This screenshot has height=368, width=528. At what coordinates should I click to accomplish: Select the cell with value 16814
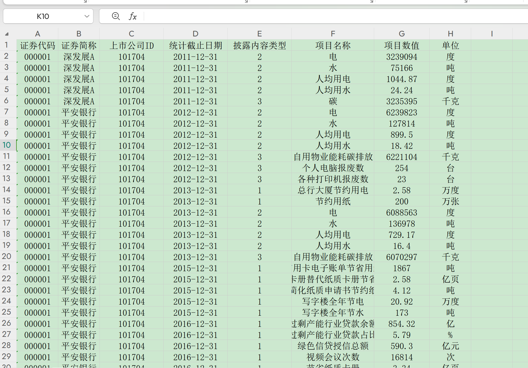tap(402, 357)
